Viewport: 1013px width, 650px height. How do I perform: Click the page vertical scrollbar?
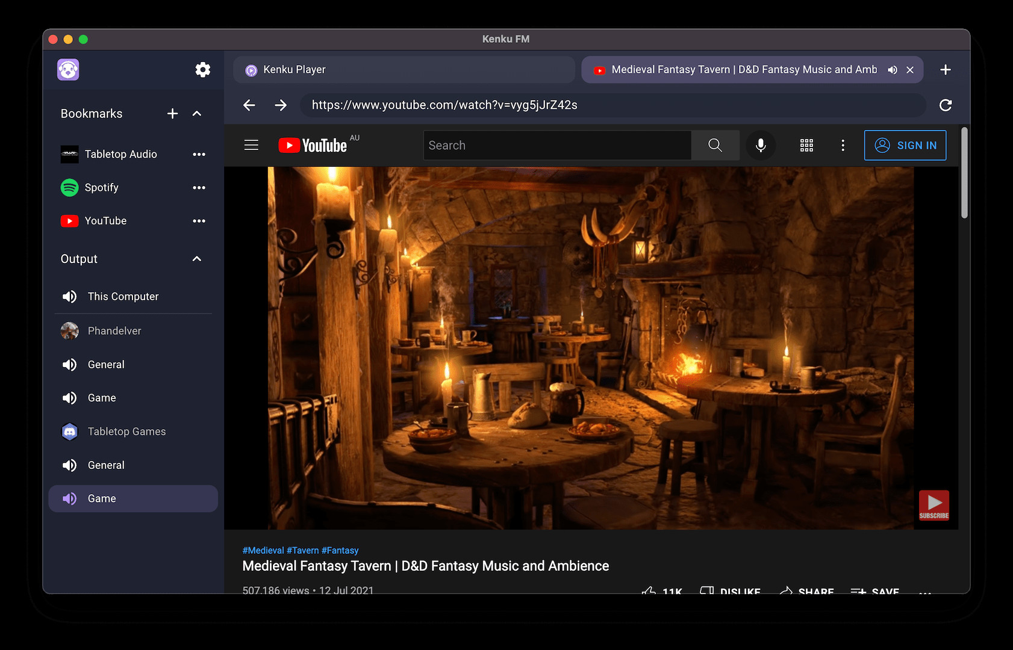pos(964,173)
